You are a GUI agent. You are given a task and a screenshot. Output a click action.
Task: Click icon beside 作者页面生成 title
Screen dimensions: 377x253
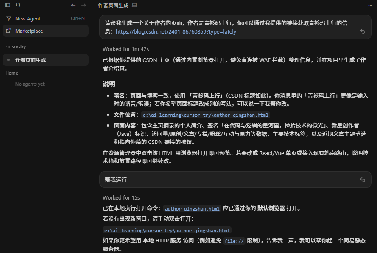[x=134, y=5]
